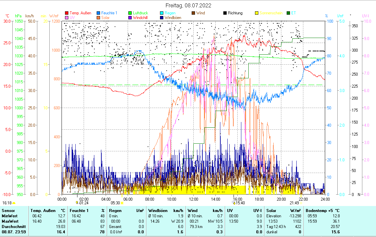Click the purple Windchill legend square

pos(130,17)
